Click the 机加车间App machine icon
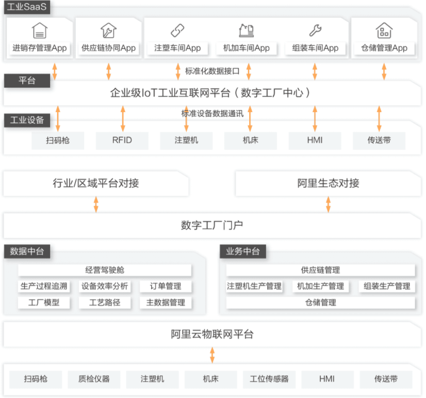This screenshot has height=398, width=426. click(x=247, y=30)
